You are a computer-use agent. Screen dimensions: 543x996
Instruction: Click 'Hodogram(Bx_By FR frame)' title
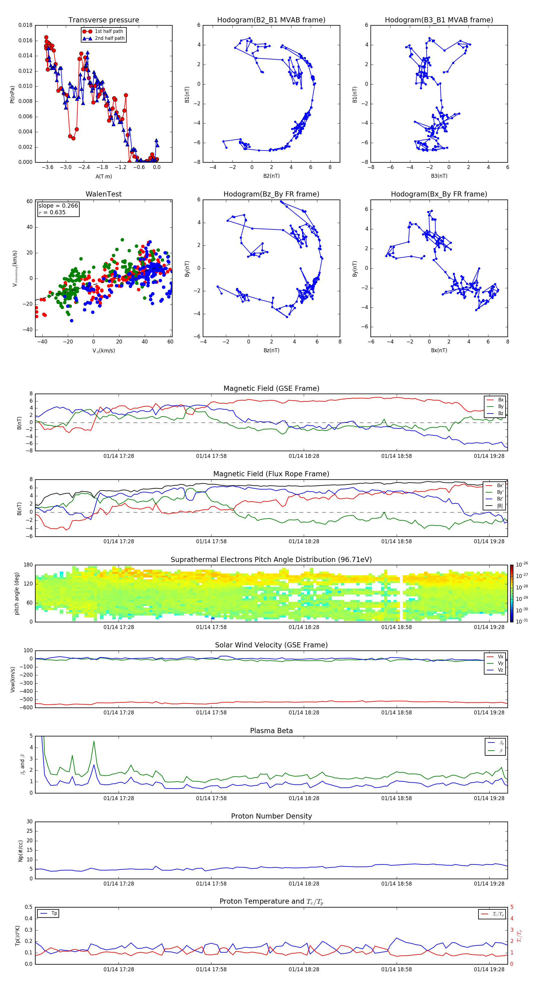(x=439, y=194)
